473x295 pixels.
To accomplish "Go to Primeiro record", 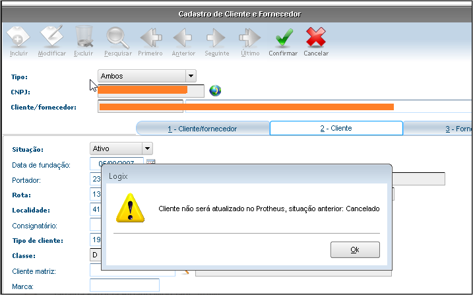I will click(151, 38).
